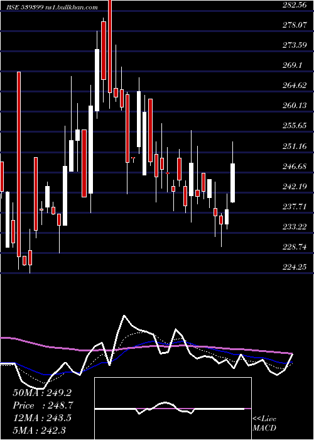Screen dimensions: 314x440
Task: Click the 269.1 price axis label
Action: point(293,65)
